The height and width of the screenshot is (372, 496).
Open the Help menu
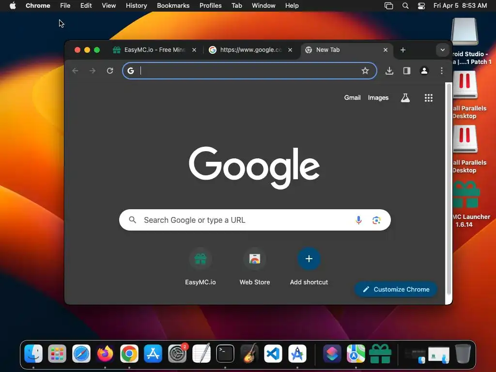[292, 6]
